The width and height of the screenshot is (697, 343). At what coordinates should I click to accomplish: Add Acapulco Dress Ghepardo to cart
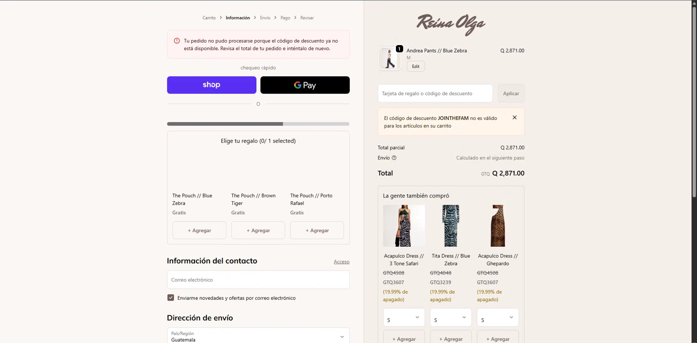(x=498, y=337)
